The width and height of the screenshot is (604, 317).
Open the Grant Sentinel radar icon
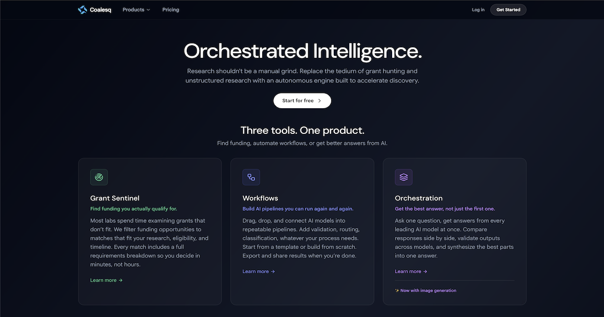click(99, 177)
